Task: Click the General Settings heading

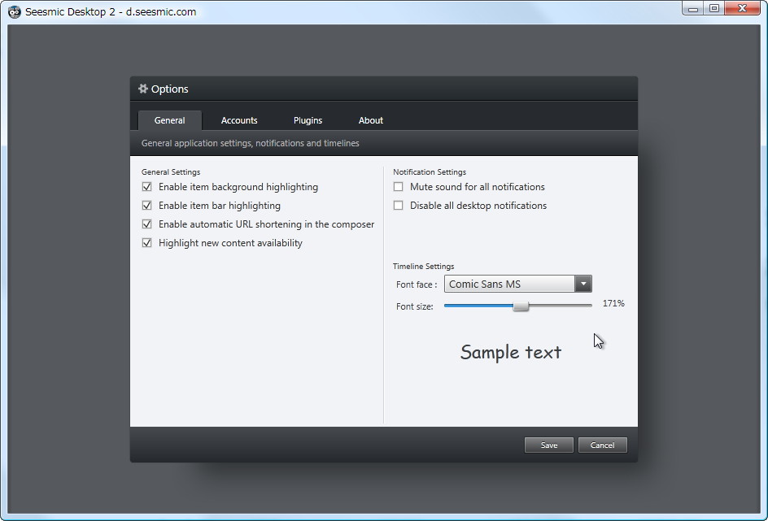Action: point(171,172)
